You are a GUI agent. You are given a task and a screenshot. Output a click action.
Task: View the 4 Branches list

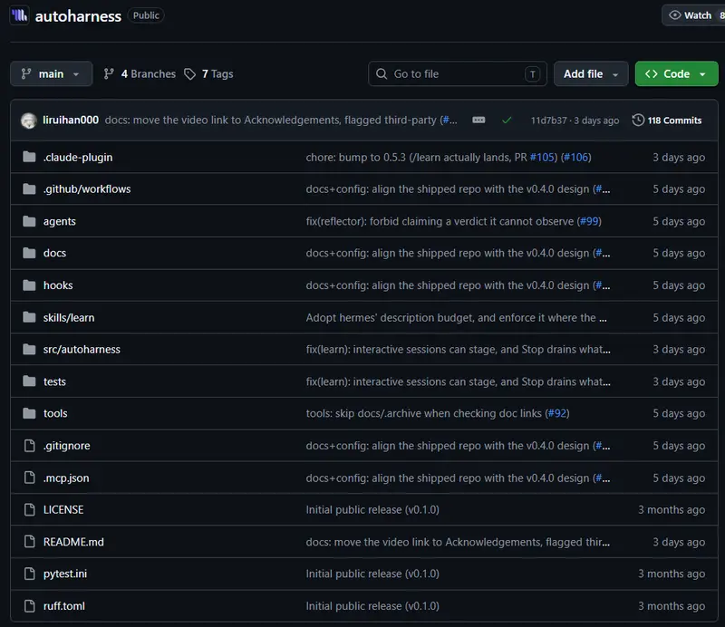(140, 74)
